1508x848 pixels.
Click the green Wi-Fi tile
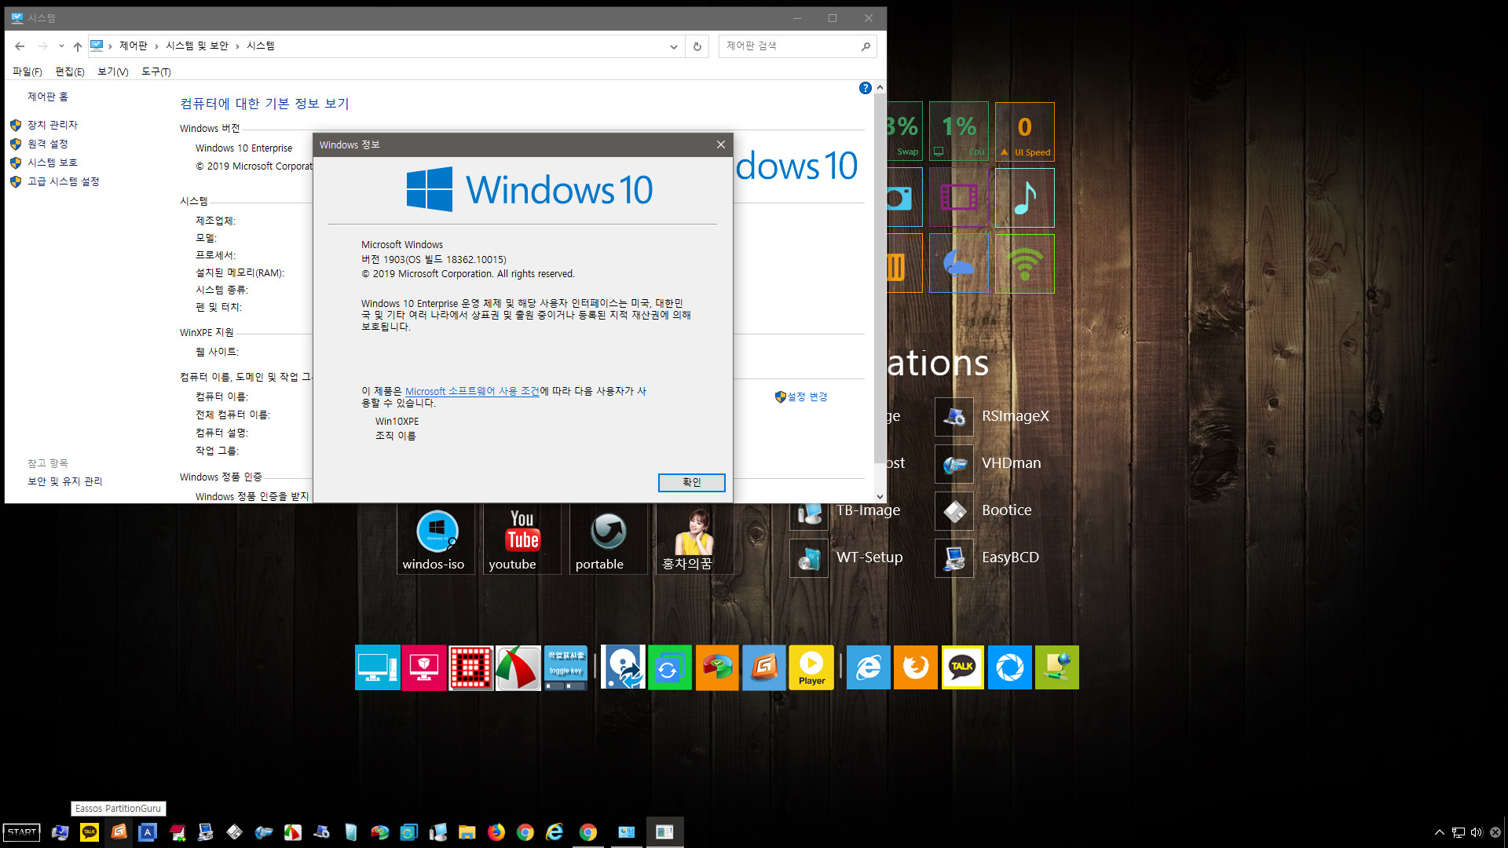click(1024, 264)
